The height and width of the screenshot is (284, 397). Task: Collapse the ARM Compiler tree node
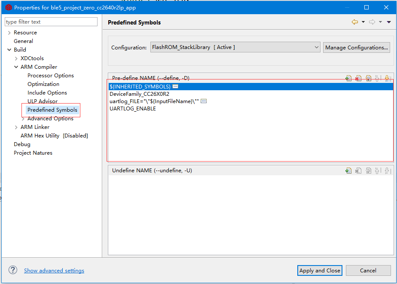pos(16,67)
